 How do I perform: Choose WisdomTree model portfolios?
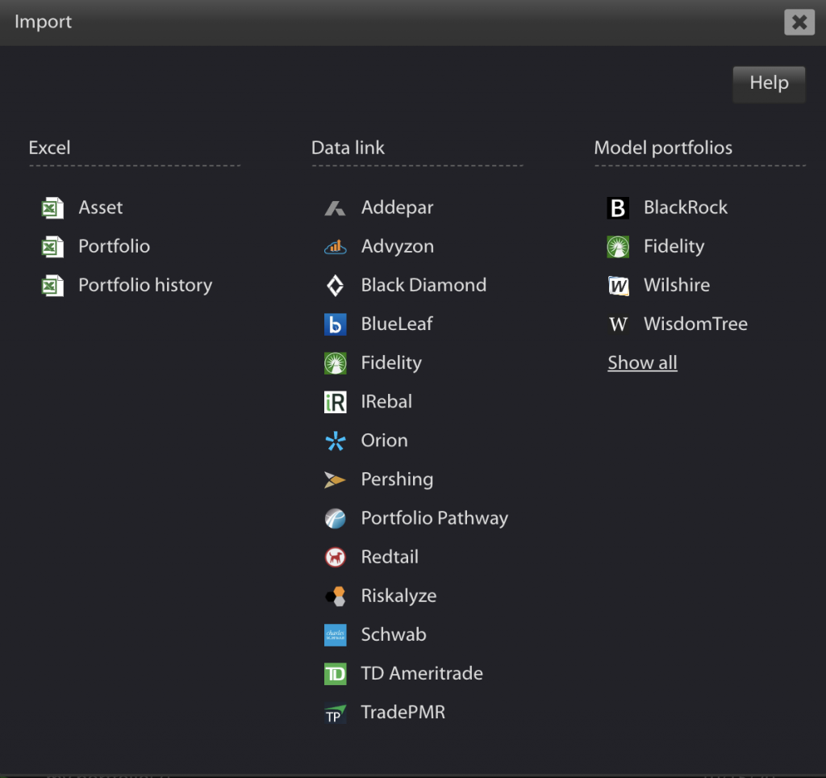(695, 324)
